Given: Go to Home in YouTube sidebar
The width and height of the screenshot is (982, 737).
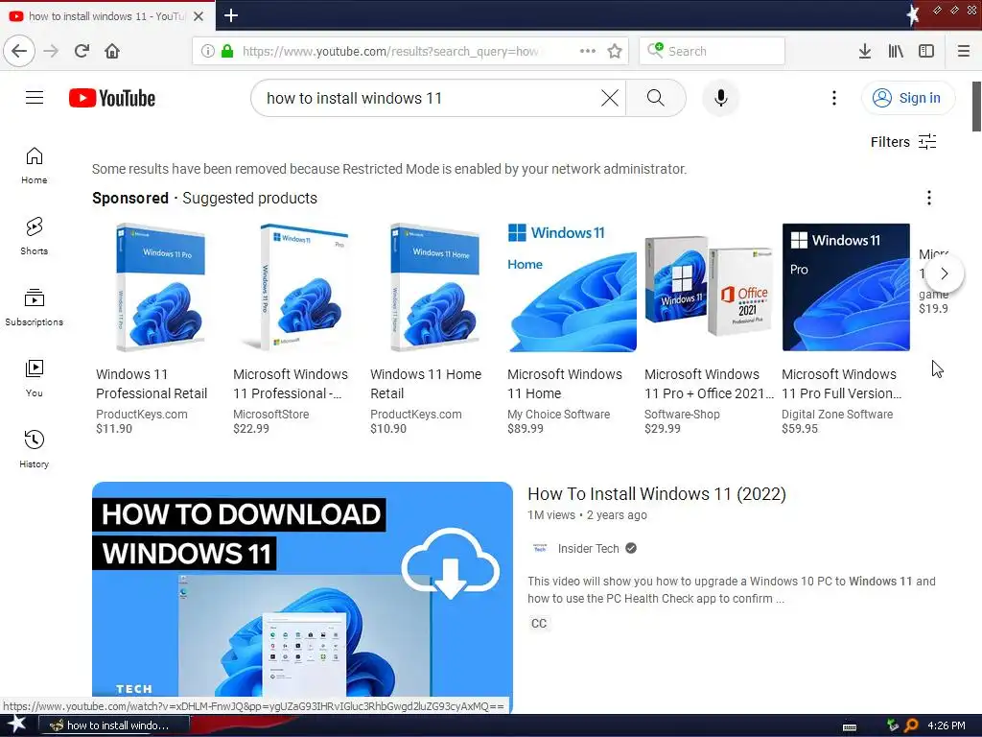Looking at the screenshot, I should (34, 165).
